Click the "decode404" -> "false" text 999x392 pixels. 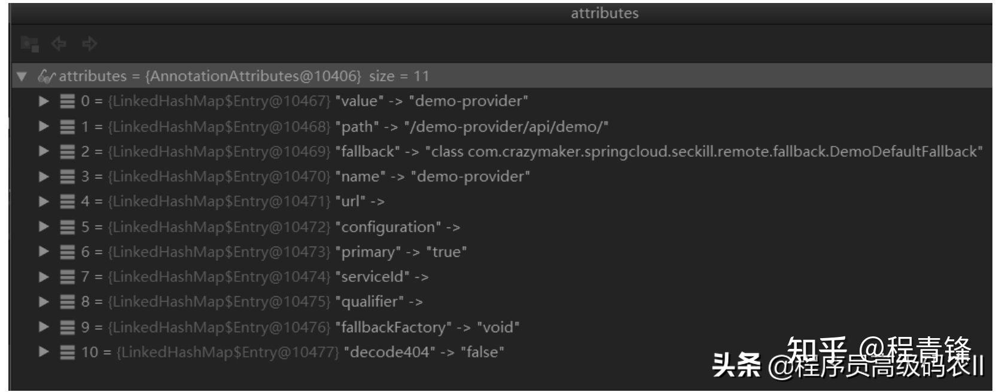(424, 353)
